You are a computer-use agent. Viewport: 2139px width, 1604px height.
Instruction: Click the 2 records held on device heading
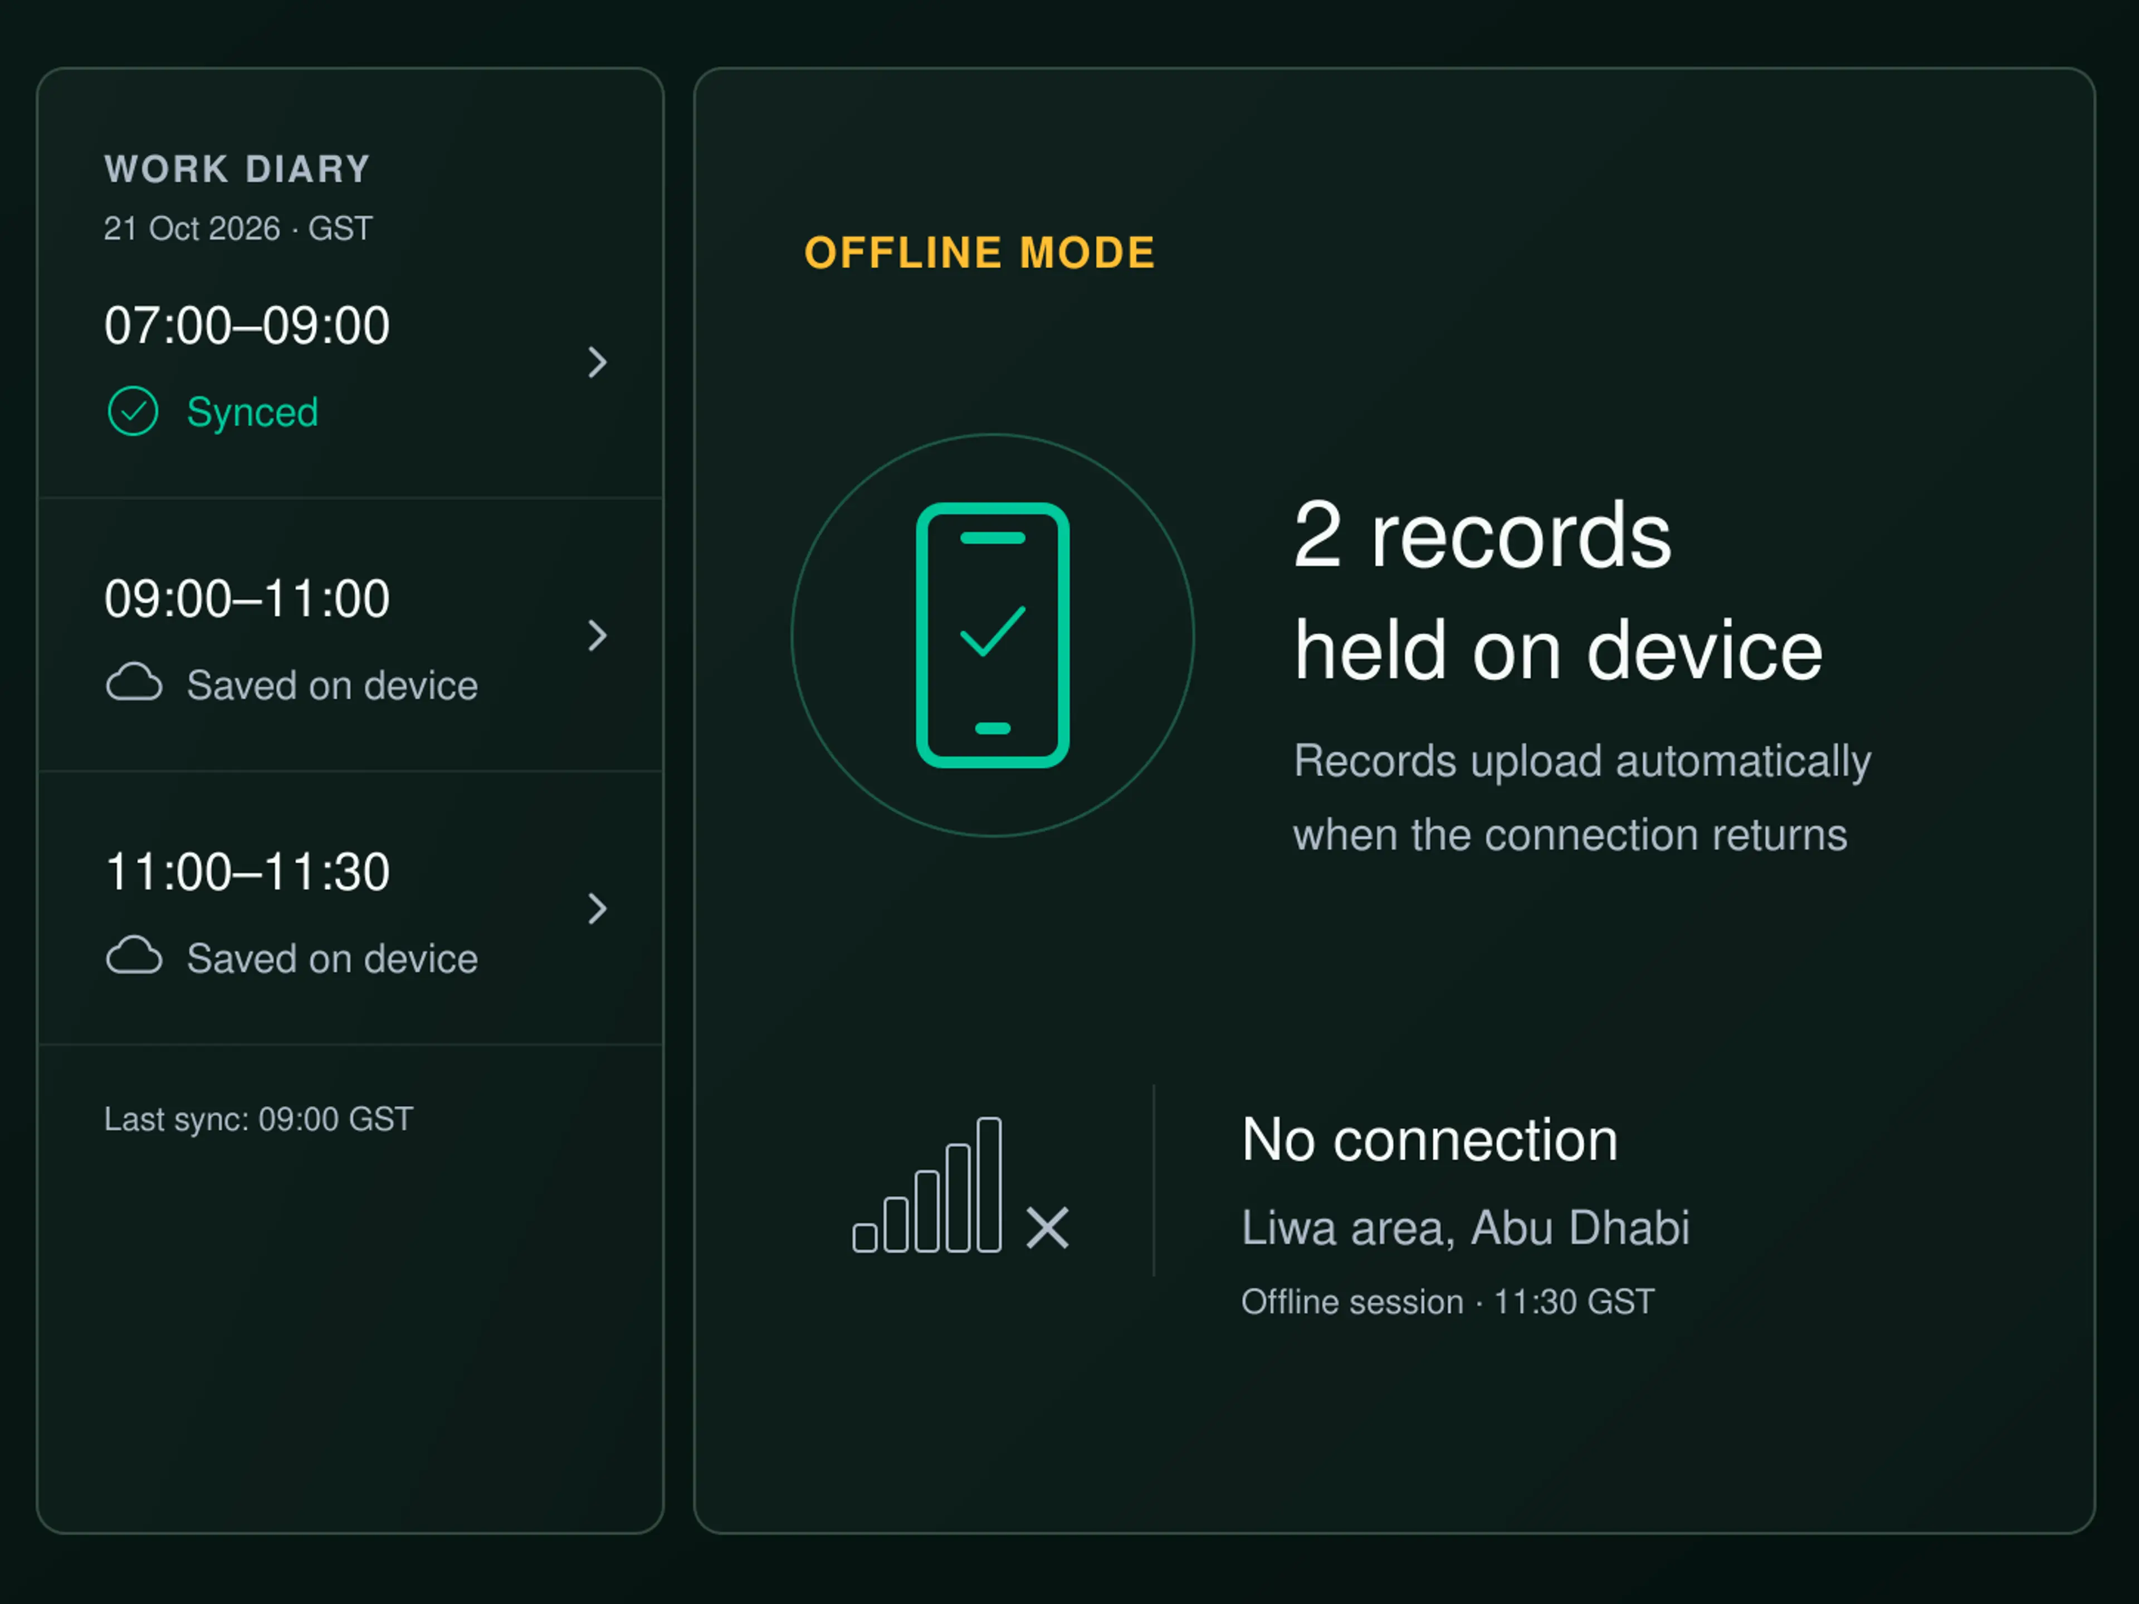tap(1558, 591)
